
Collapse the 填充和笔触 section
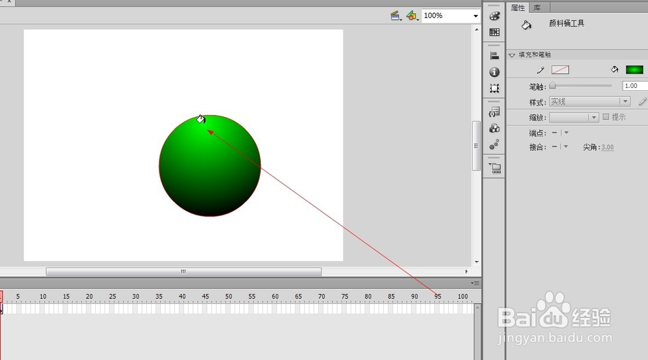coord(512,55)
